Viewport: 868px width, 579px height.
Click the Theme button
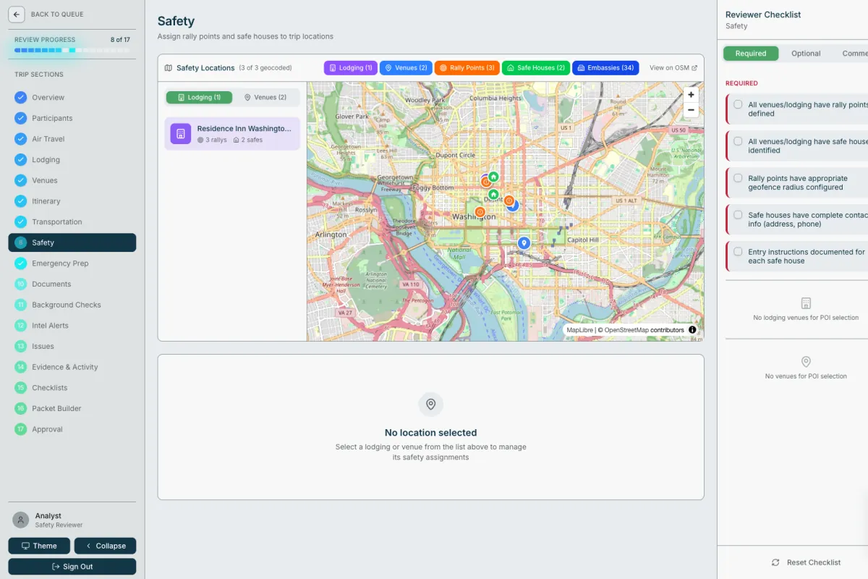coord(39,546)
